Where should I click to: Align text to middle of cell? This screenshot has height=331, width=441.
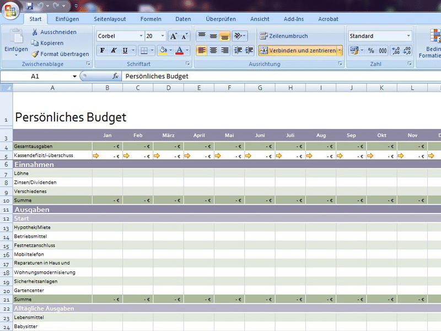coord(213,36)
